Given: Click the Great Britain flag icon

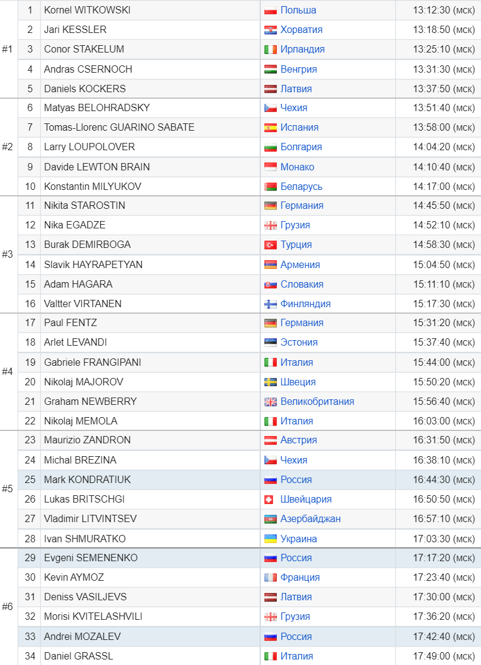Looking at the screenshot, I should pos(270,402).
